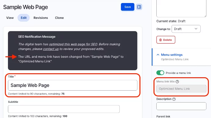The width and height of the screenshot is (211, 118).
Task: Open the Clone tab
Action: (59, 18)
